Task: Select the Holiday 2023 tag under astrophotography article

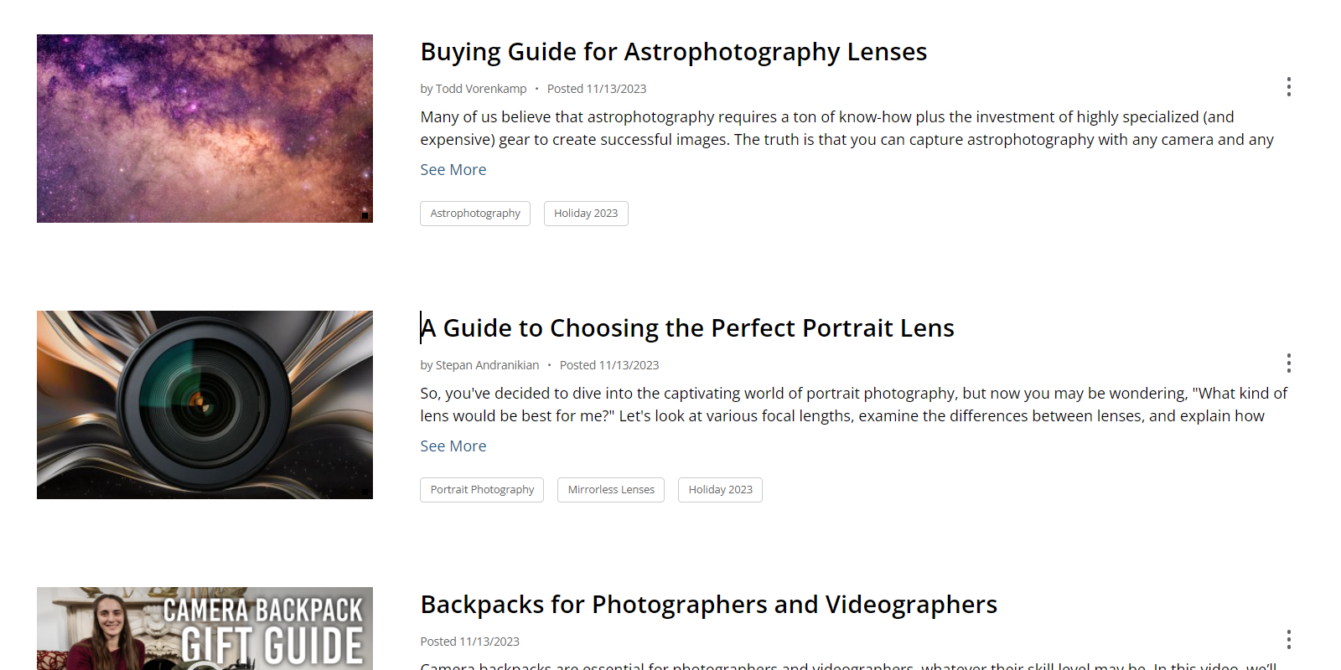Action: [586, 214]
